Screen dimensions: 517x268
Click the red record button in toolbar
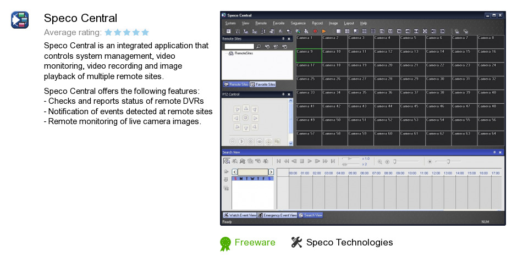point(315,31)
